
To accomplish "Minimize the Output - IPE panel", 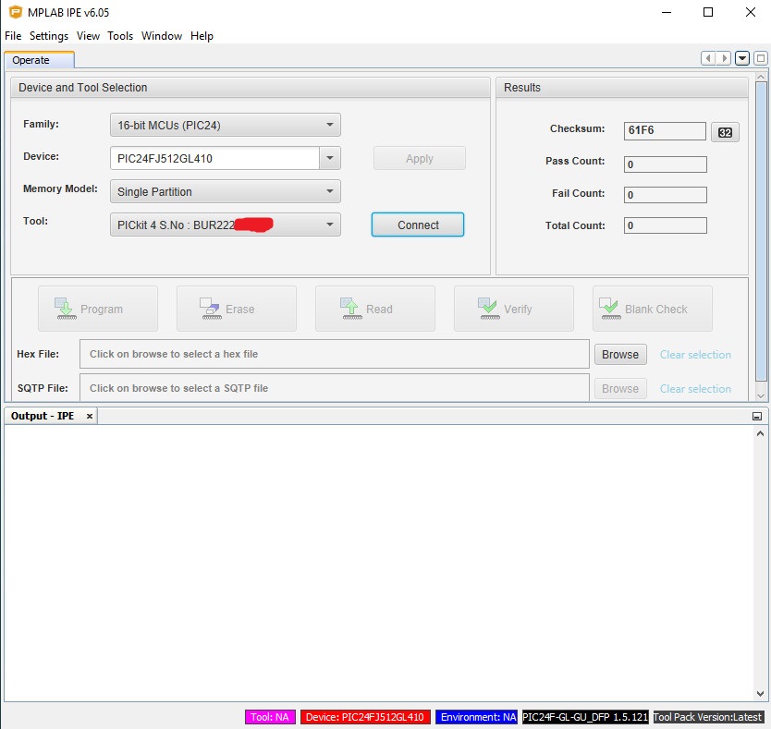I will pyautogui.click(x=757, y=417).
